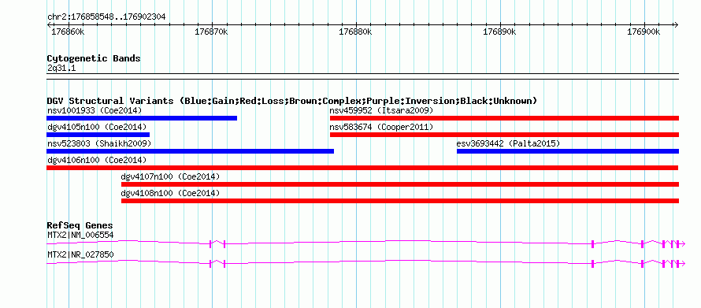Click the chr2:176858548..176902304 coordinates text
This screenshot has width=701, height=308.
coord(106,17)
